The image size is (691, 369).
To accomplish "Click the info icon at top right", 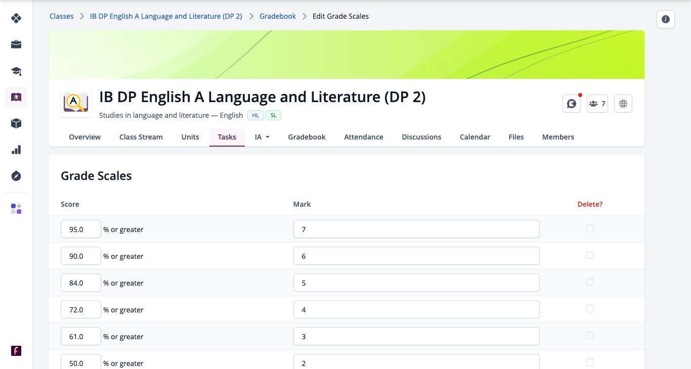I will (666, 19).
